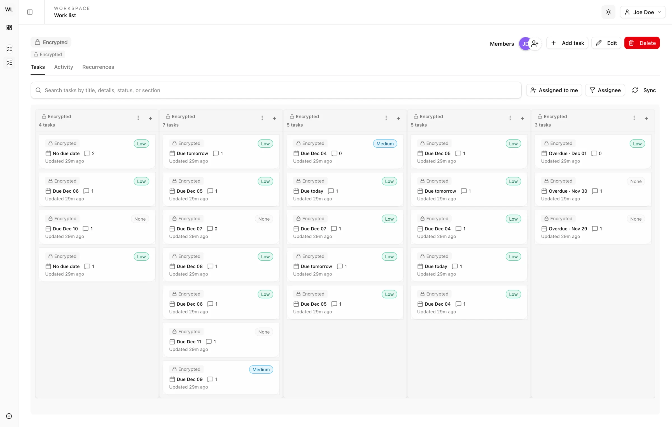The image size is (672, 427).
Task: Add a task to the 7 tasks column
Action: click(274, 118)
